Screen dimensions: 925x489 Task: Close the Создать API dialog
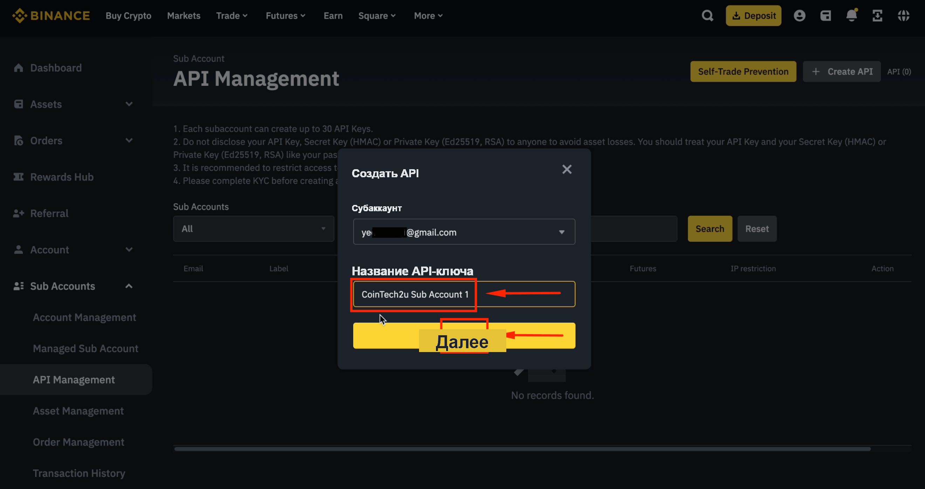pos(567,170)
